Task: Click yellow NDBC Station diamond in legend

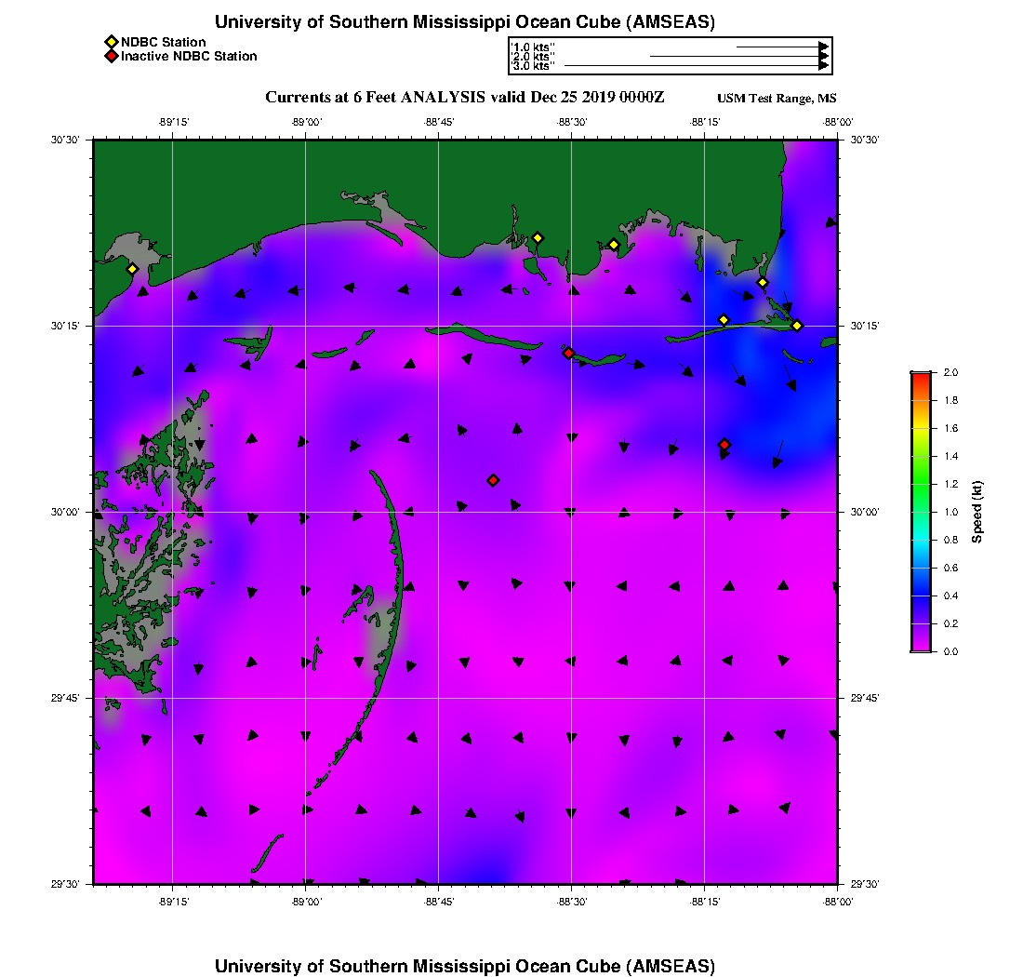Action: pyautogui.click(x=111, y=42)
